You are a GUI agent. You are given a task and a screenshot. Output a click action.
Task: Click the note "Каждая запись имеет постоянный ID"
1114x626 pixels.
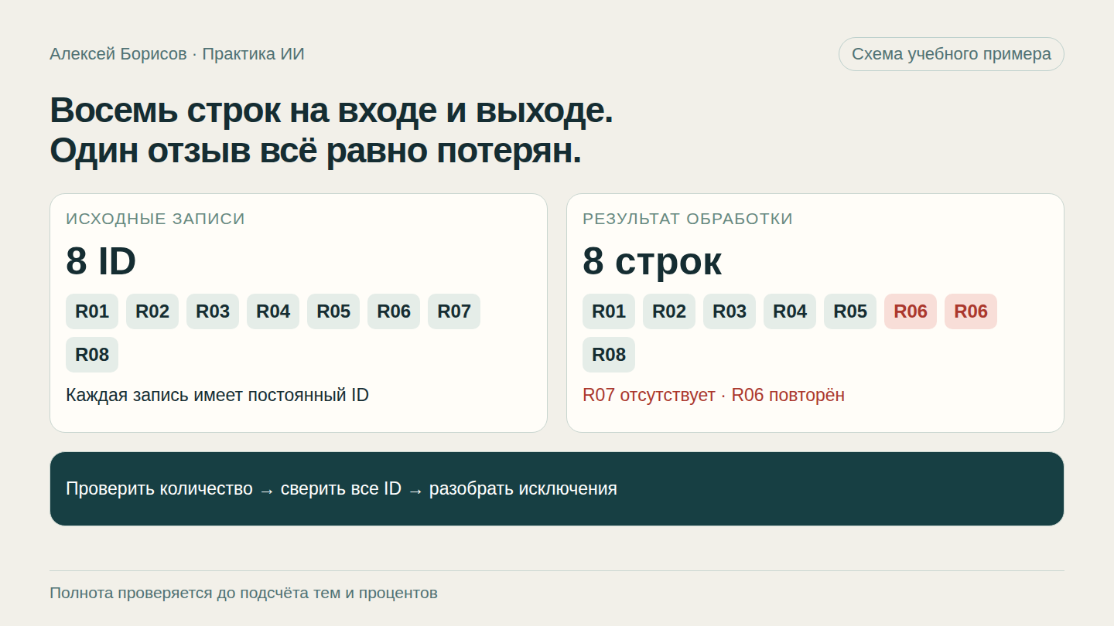[217, 395]
